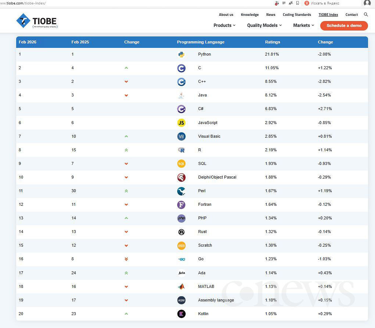Click the PHP language icon
Screen dimensions: 375x328
[x=181, y=218]
